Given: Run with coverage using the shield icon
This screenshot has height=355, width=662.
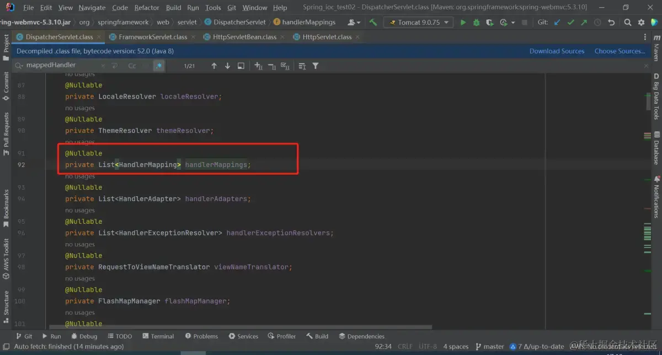Looking at the screenshot, I should pyautogui.click(x=489, y=23).
